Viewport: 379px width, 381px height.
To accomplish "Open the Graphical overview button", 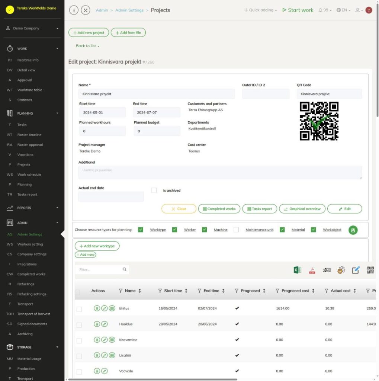I will pos(302,209).
